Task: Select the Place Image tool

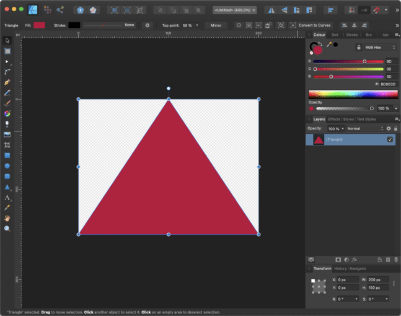Action: pyautogui.click(x=7, y=134)
